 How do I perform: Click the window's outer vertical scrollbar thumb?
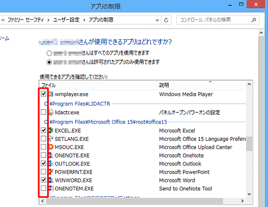(x=261, y=122)
